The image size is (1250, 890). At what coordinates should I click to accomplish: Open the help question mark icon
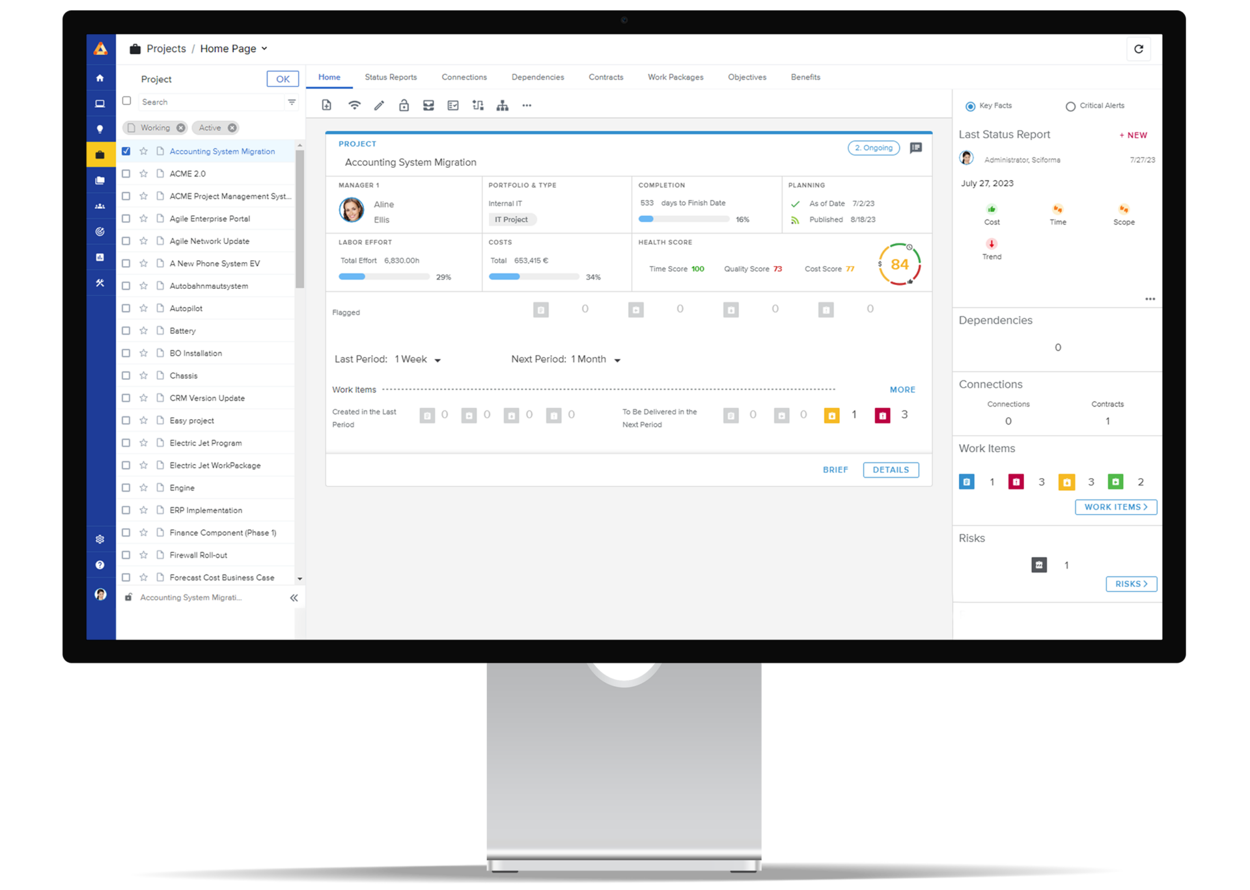(x=100, y=565)
